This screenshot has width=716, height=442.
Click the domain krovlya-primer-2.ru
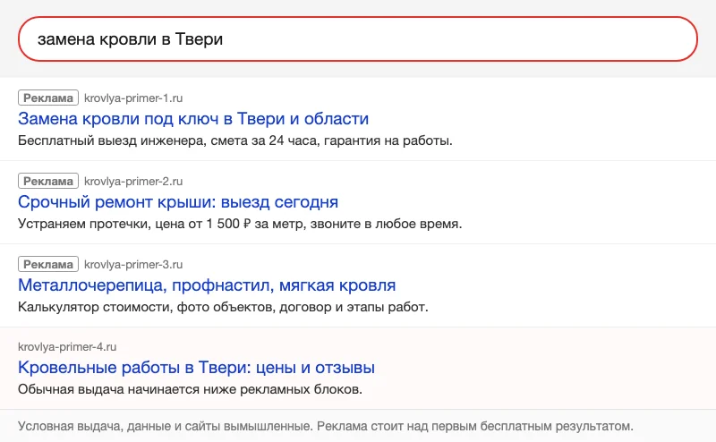coord(133,182)
